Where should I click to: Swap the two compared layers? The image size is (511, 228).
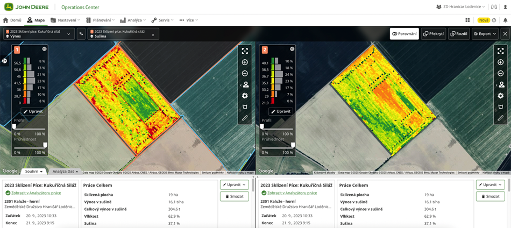click(81, 34)
